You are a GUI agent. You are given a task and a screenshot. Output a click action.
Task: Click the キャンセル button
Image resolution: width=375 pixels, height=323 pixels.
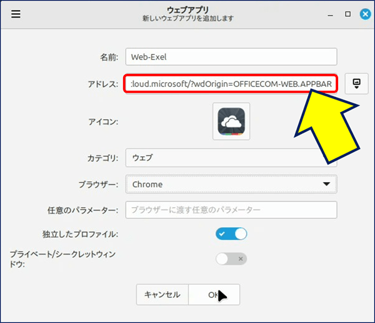pyautogui.click(x=162, y=295)
